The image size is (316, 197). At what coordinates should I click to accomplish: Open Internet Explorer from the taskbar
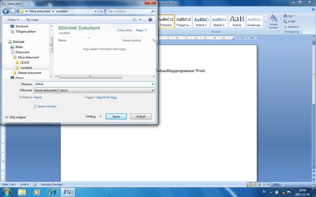pyautogui.click(x=52, y=192)
